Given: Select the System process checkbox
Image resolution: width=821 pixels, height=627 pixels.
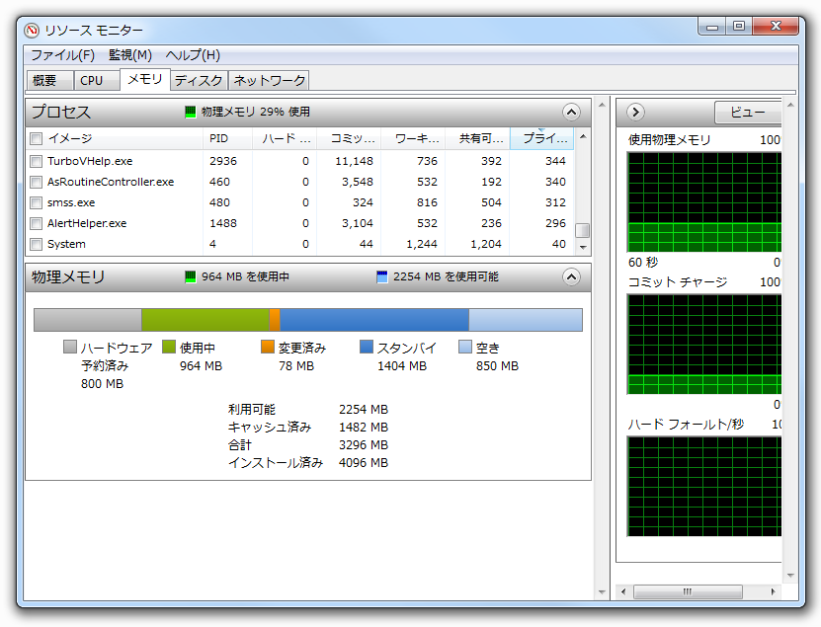Looking at the screenshot, I should point(37,244).
